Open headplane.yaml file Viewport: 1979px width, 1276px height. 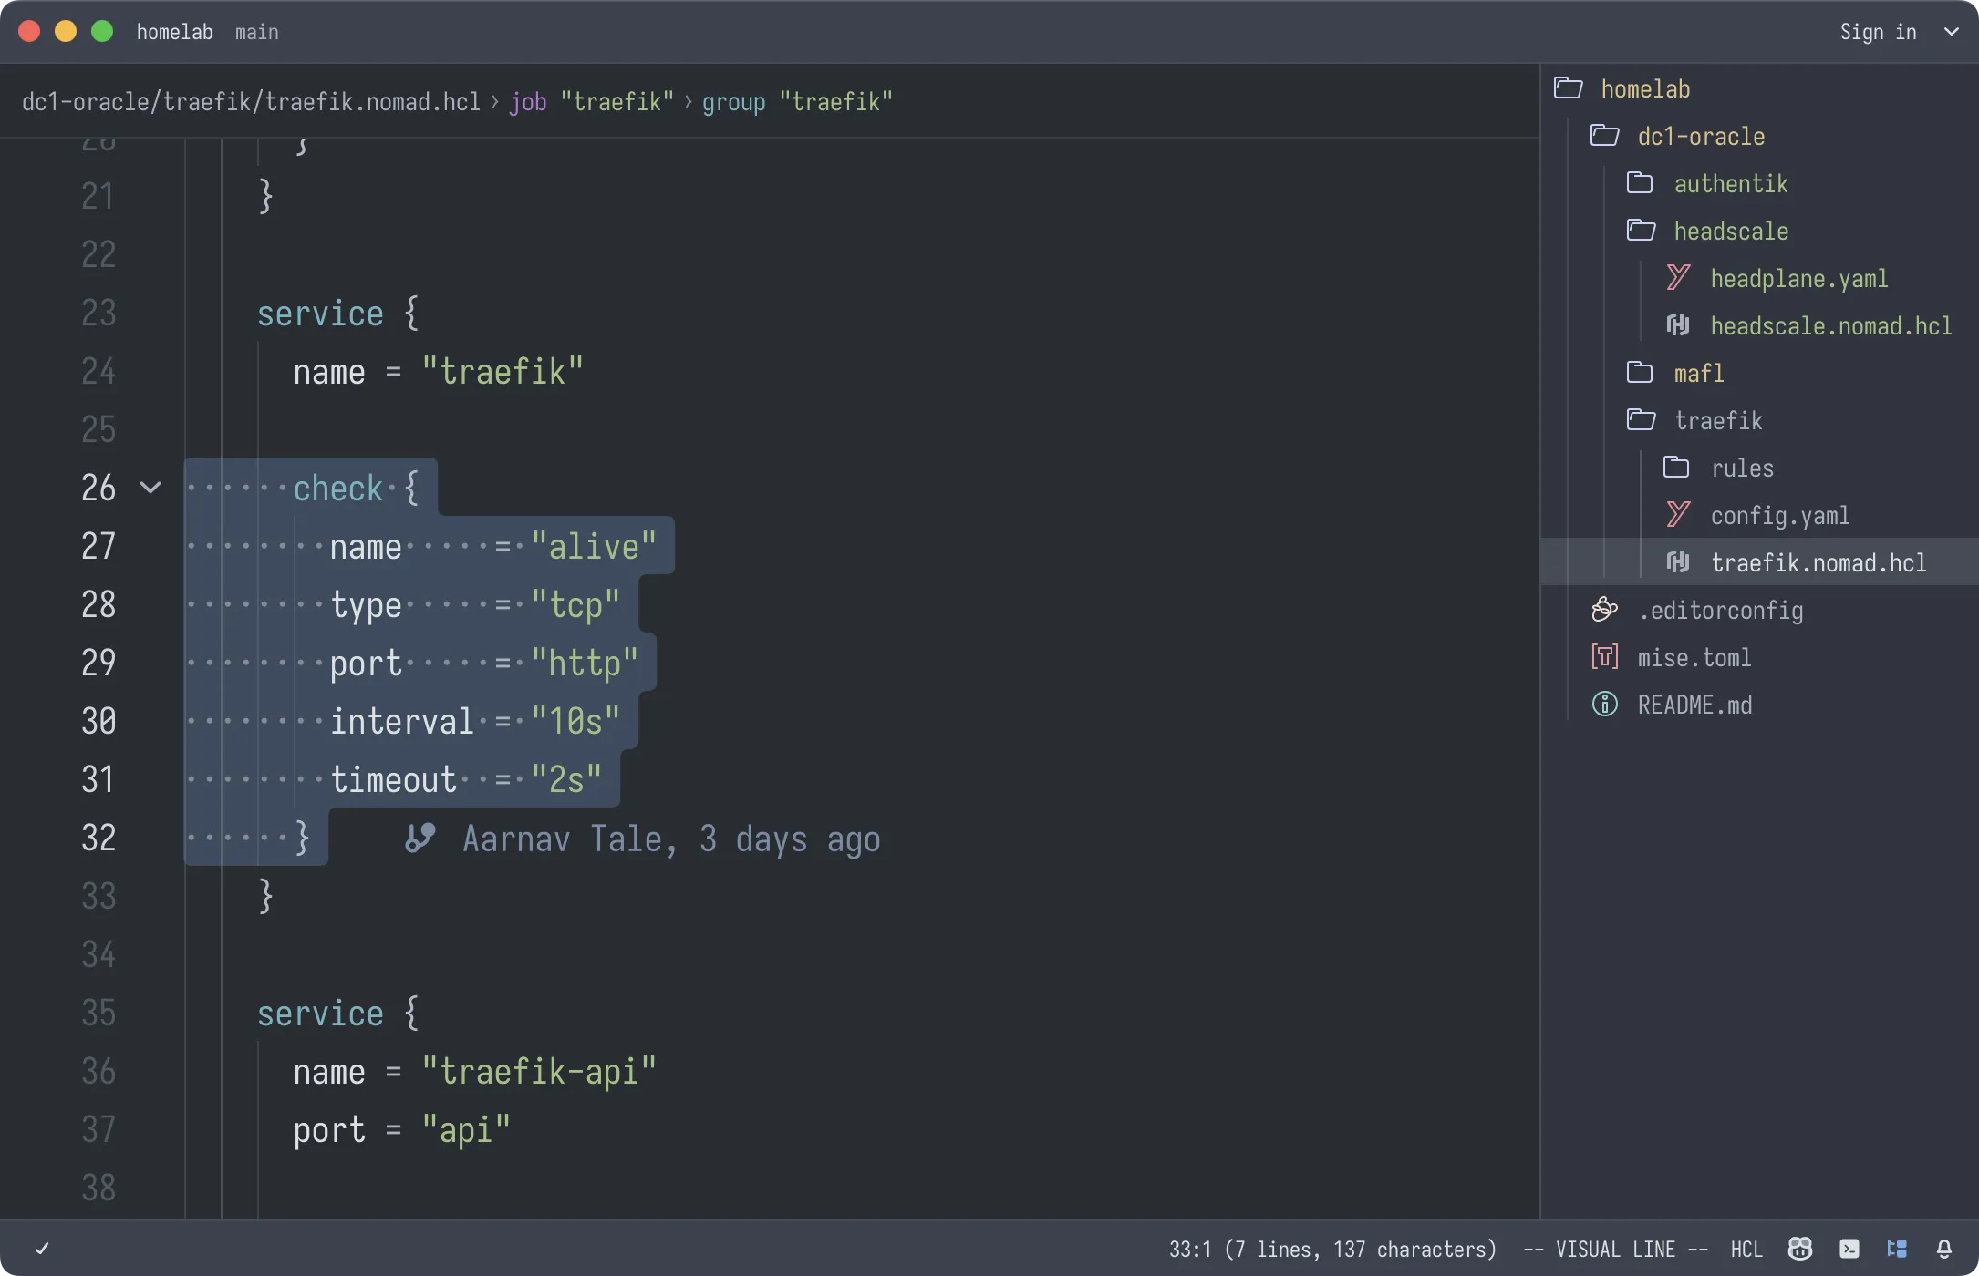[1798, 278]
